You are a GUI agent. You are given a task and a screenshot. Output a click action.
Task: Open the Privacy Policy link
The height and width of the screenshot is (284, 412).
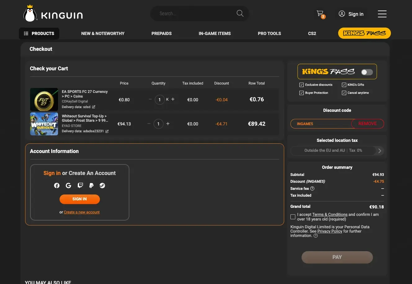pyautogui.click(x=330, y=231)
